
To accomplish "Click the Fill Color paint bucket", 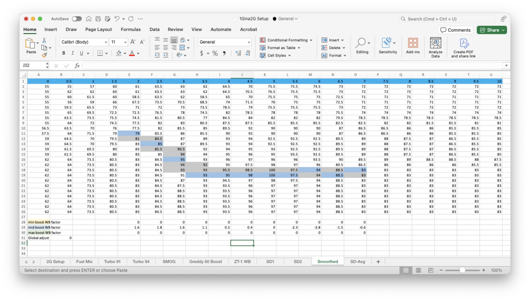I will click(119, 53).
